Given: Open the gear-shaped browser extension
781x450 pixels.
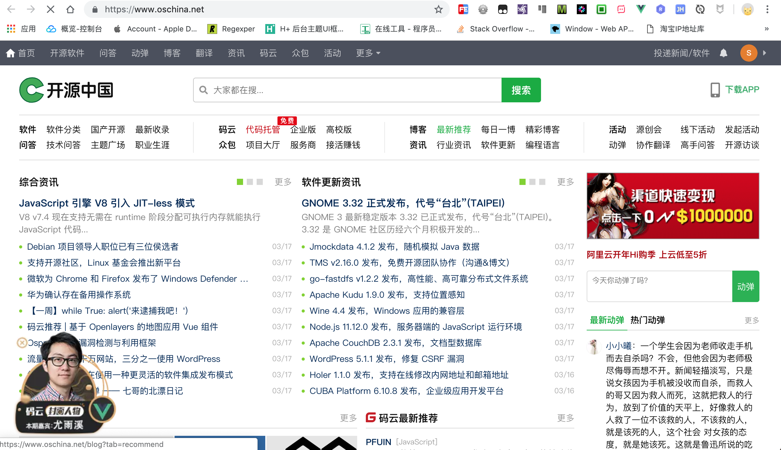Looking at the screenshot, I should pyautogui.click(x=483, y=9).
